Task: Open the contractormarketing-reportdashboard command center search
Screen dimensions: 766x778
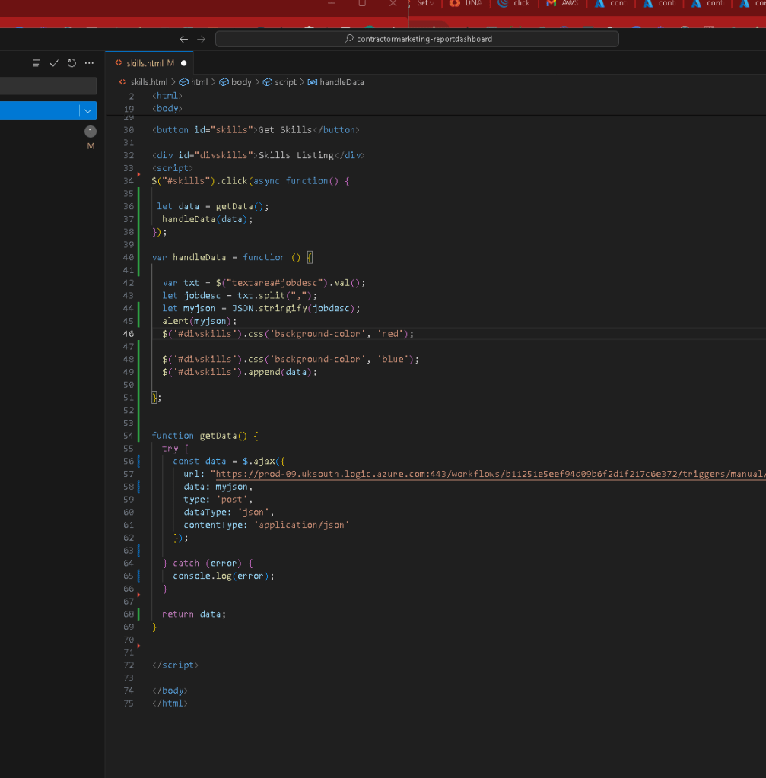Action: click(417, 39)
